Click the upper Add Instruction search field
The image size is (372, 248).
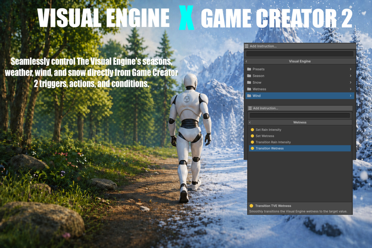[299, 54]
